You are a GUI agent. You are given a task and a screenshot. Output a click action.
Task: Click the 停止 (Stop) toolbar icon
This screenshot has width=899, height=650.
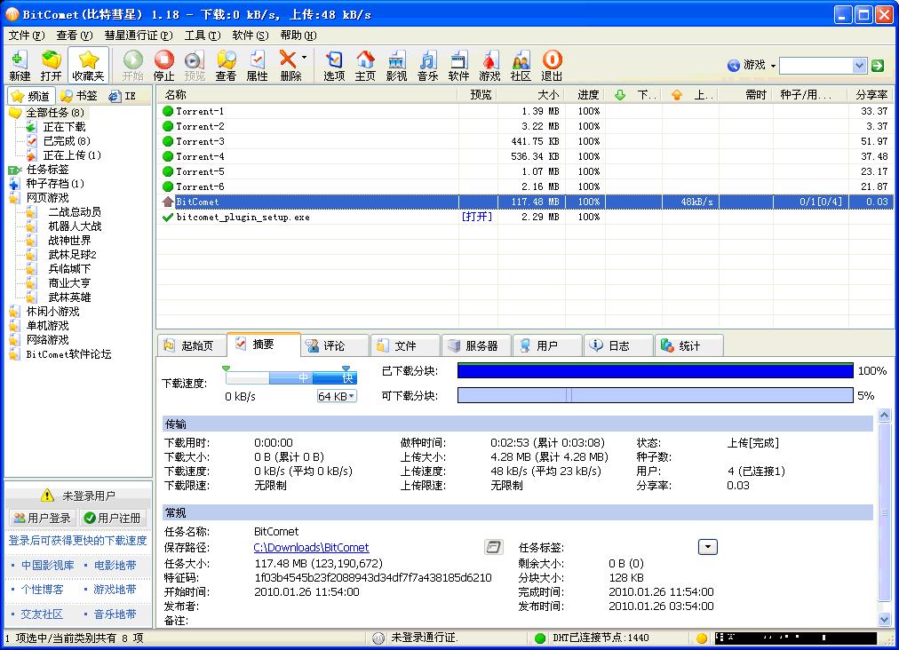coord(163,66)
